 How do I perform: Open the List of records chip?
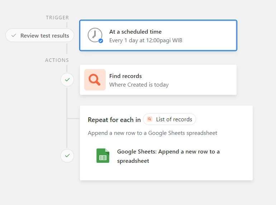(170, 119)
